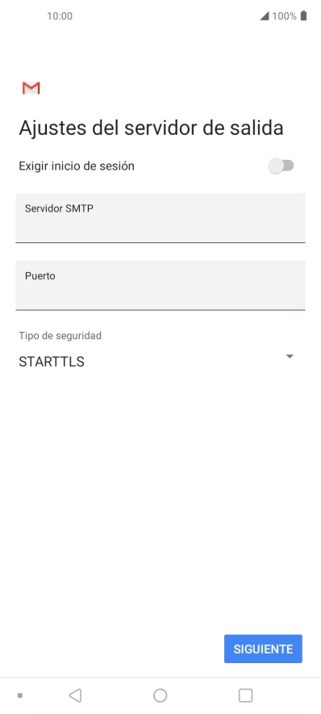Tap the Exigir inicio de sesión label
The height and width of the screenshot is (714, 321).
tap(77, 166)
